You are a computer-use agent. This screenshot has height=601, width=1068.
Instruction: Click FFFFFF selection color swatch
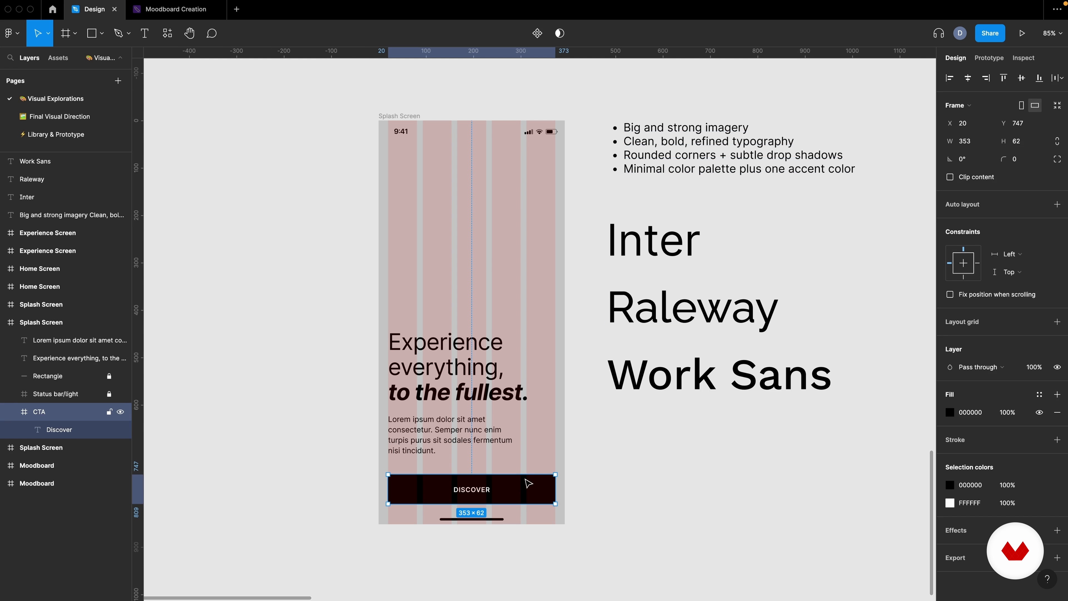point(950,503)
